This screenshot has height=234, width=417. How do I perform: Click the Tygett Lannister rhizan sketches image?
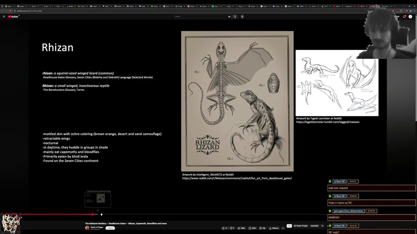click(x=337, y=83)
